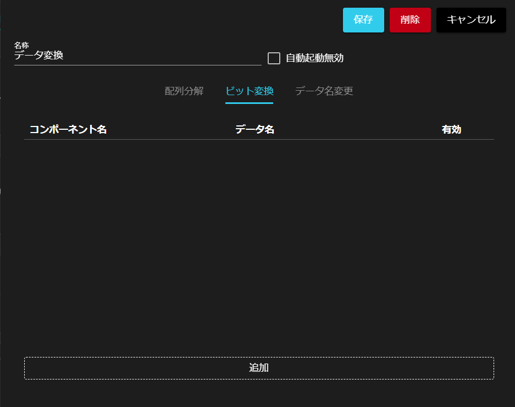Click the divider line under the table headers
The image size is (515, 407).
(x=258, y=140)
